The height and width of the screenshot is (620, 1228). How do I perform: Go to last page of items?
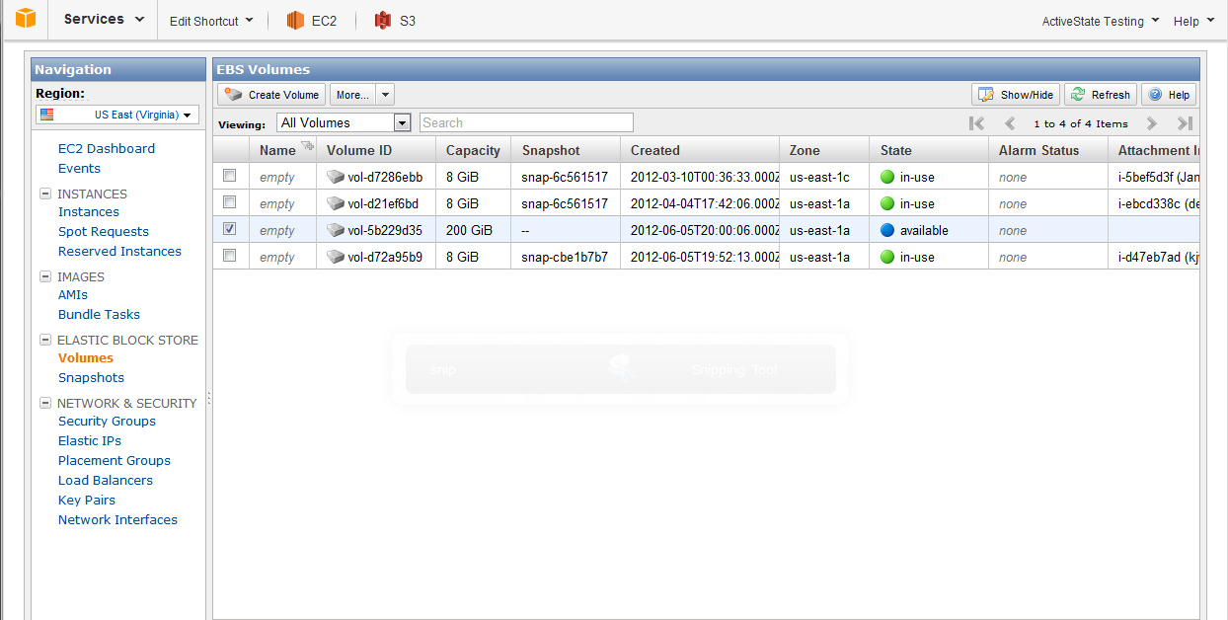1186,123
